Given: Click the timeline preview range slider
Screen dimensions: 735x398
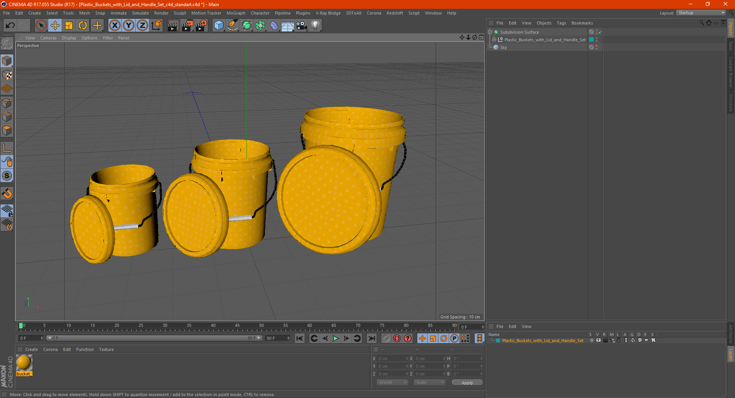Looking at the screenshot, I should 154,338.
